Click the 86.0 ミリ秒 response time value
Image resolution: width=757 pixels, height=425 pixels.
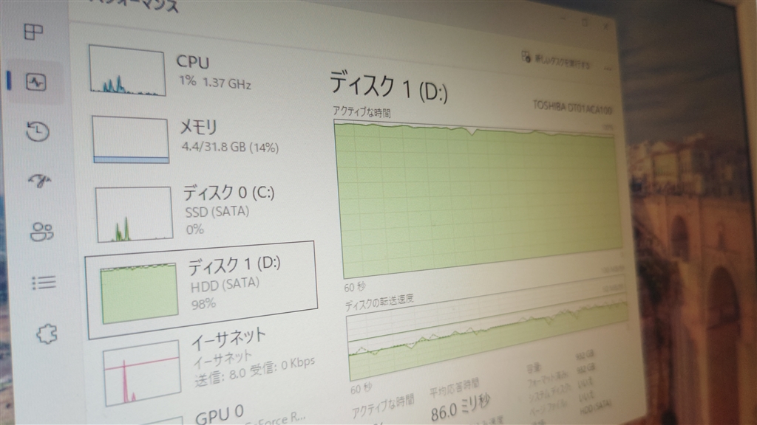[460, 407]
